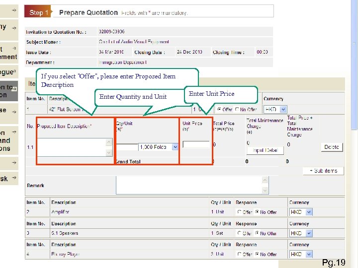Screen dimensions: 358x268
Task: Click the 'One Lot of Audio Visual Equipment' text
Action: 134,42
